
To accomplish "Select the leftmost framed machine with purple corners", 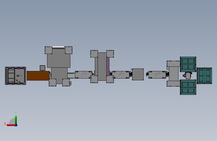I will [x=16, y=76].
